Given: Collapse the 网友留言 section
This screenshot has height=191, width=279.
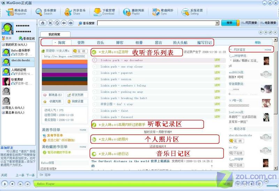Looking at the screenshot, I should coord(231,50).
